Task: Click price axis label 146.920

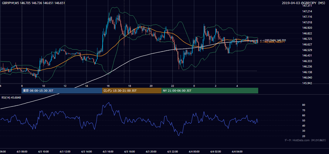Action: coord(307,28)
